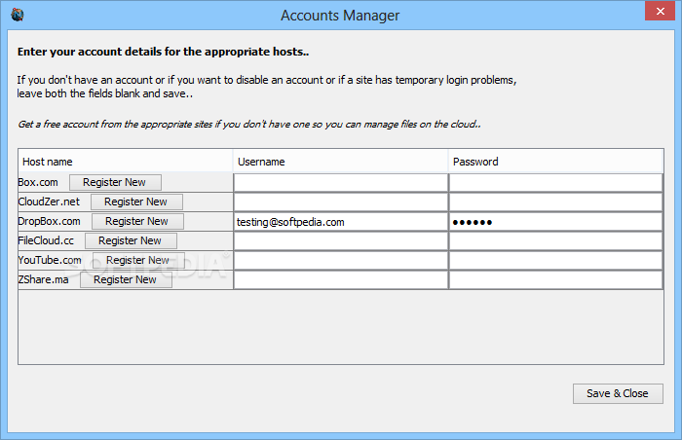Close the Accounts Manager window
The width and height of the screenshot is (682, 440).
(x=660, y=11)
